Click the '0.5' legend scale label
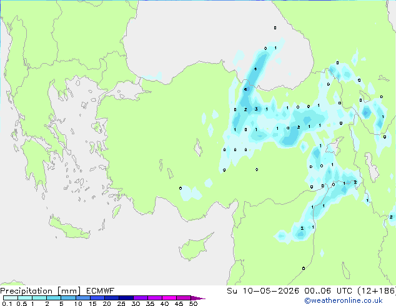 22,304
